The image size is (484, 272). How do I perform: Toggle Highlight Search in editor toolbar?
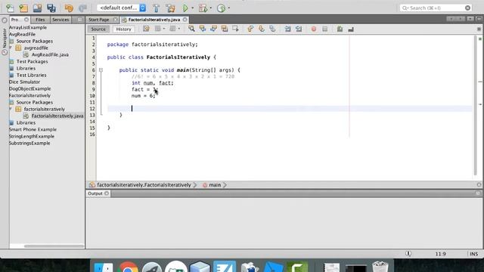pos(225,29)
